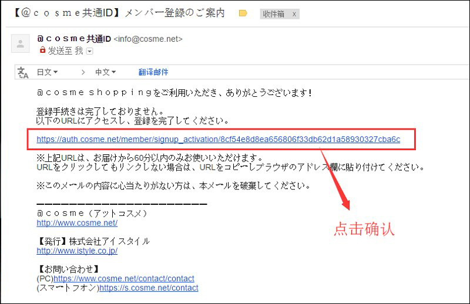Open the http://www.cosme.net/ link
The height and width of the screenshot is (304, 470).
pyautogui.click(x=77, y=223)
